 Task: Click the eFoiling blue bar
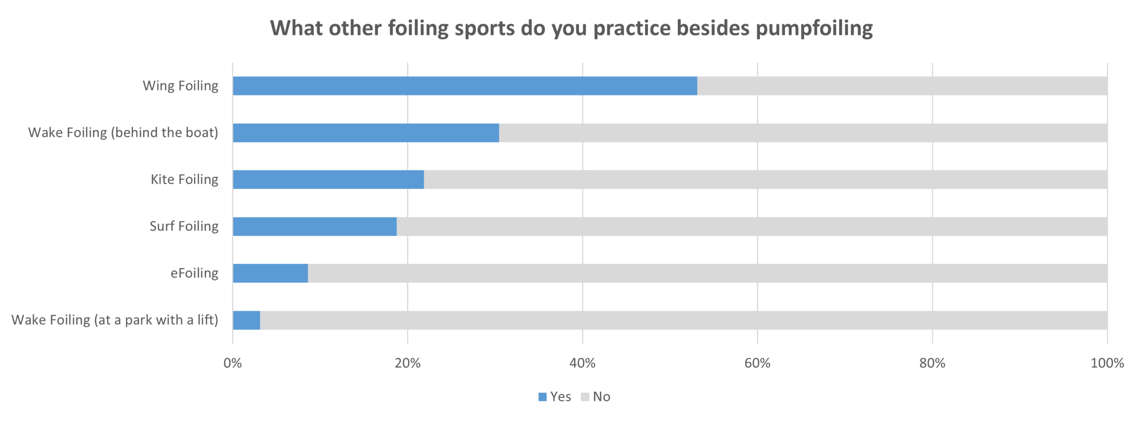point(270,273)
